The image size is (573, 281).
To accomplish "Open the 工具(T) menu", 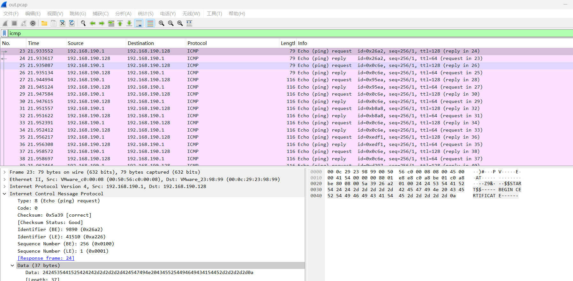I will 214,14.
